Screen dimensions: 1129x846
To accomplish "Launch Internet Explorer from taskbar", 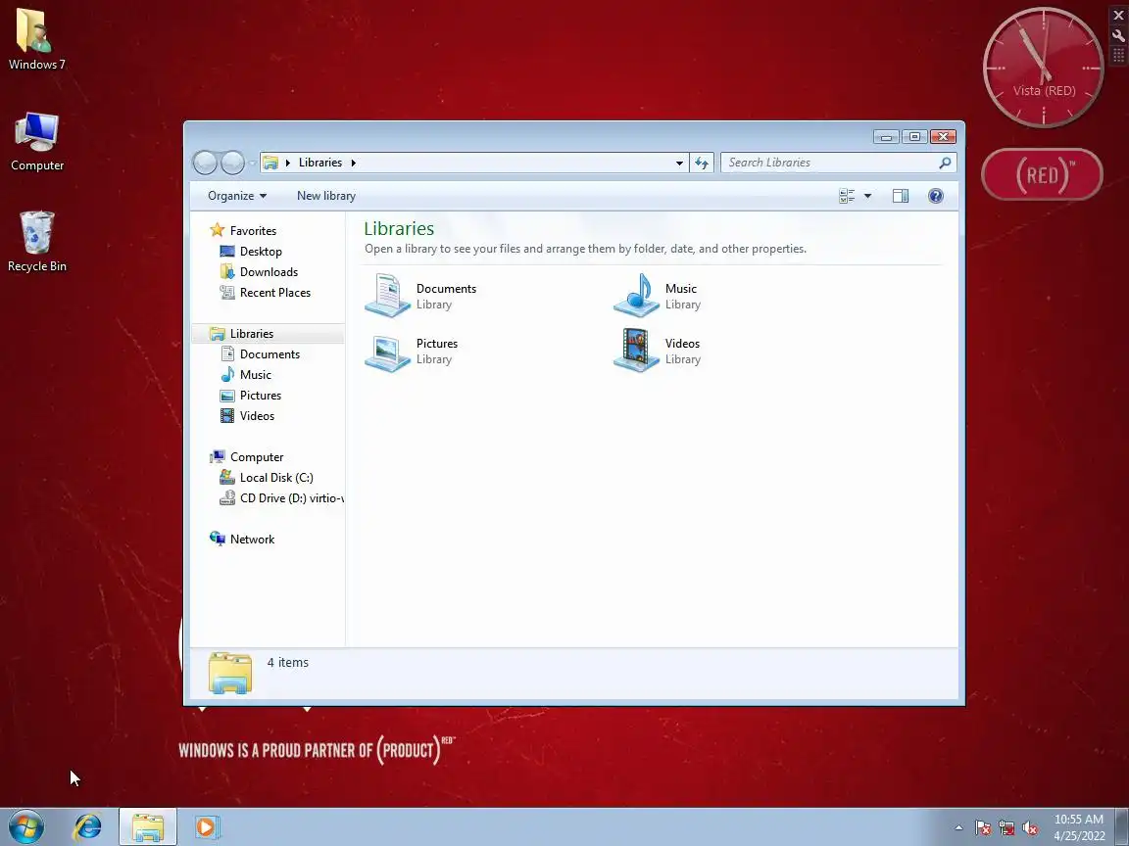I will (x=87, y=827).
